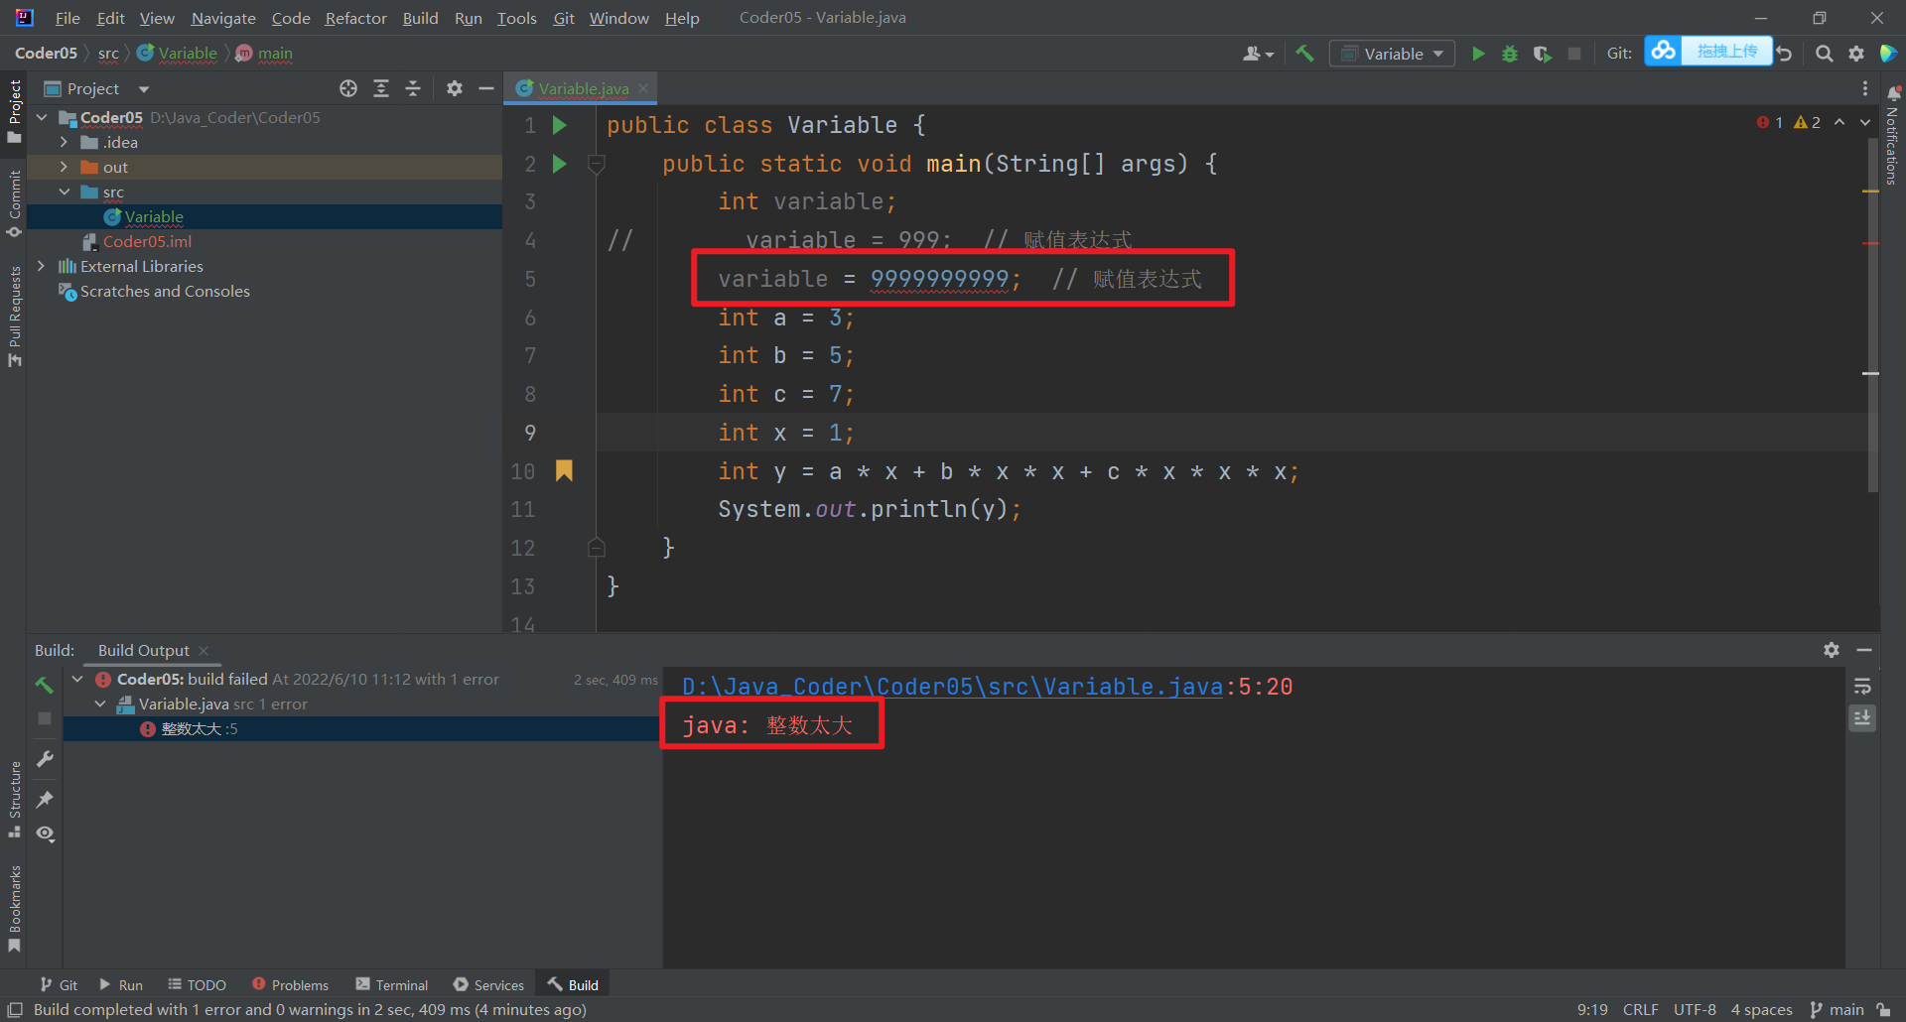Open editor tab options menu
Image resolution: width=1906 pixels, height=1022 pixels.
(1865, 88)
